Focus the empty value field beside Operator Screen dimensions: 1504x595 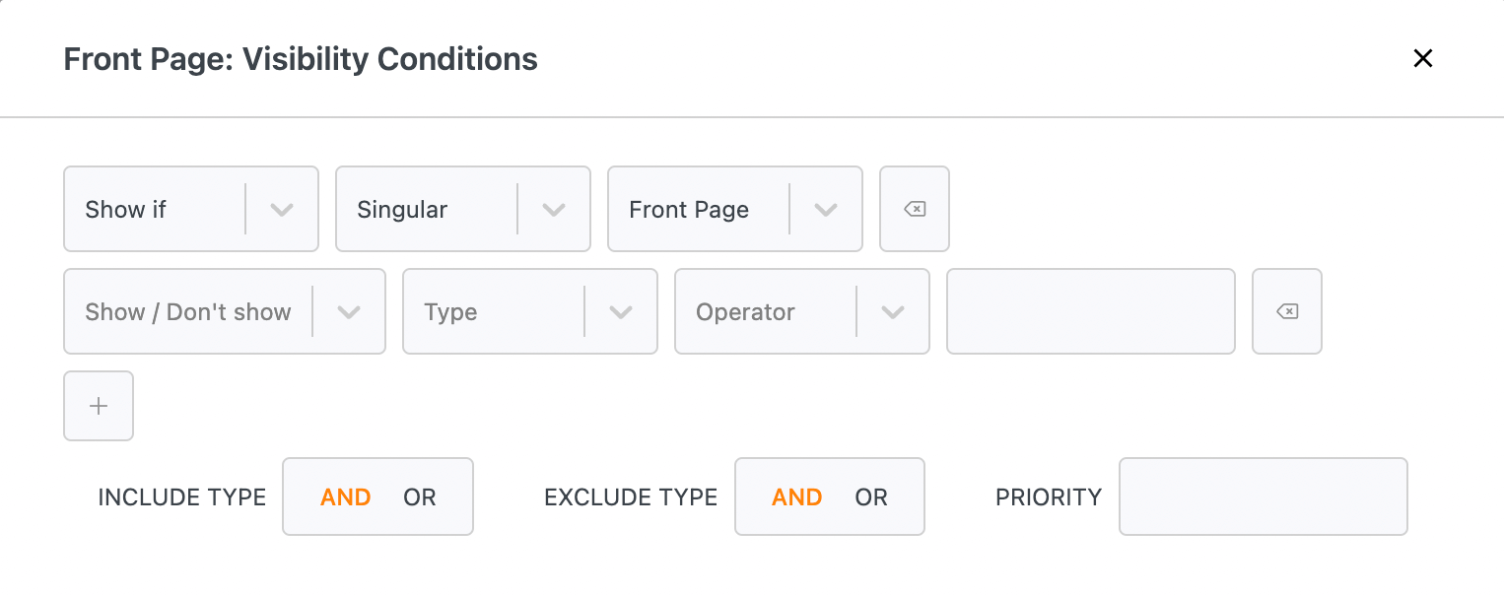[x=1091, y=311]
